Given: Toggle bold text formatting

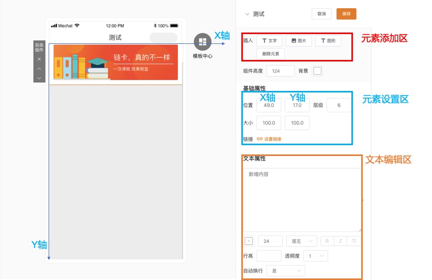Looking at the screenshot, I should click(328, 241).
